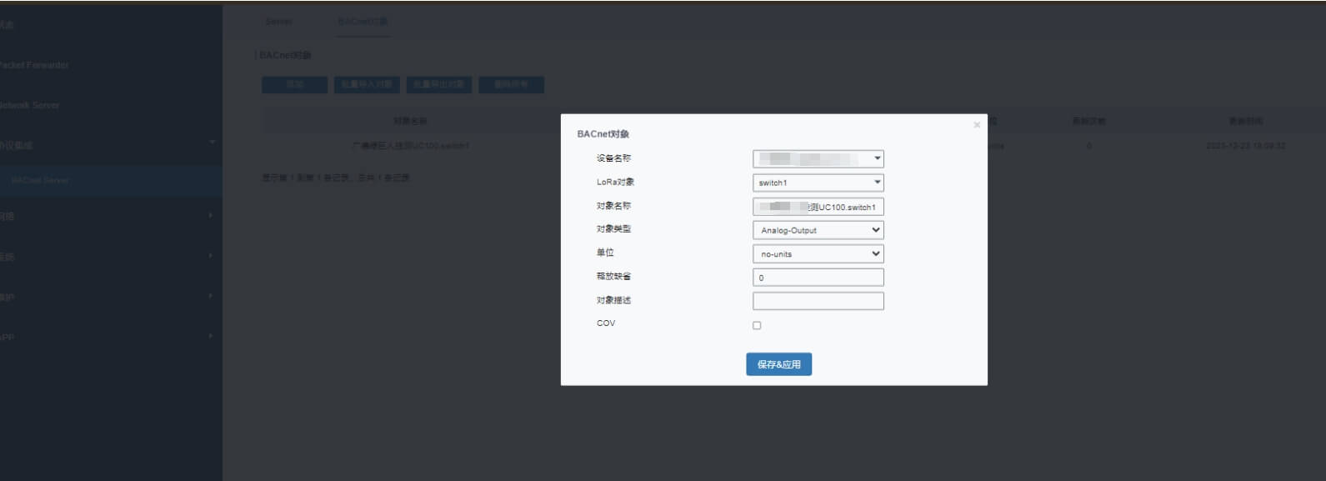The height and width of the screenshot is (481, 1326).
Task: Click the 批量导出对象 button
Action: (x=439, y=85)
